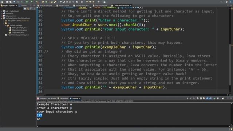Minimize the Project Explorer panel
The width and height of the screenshot is (233, 131).
(31, 5)
